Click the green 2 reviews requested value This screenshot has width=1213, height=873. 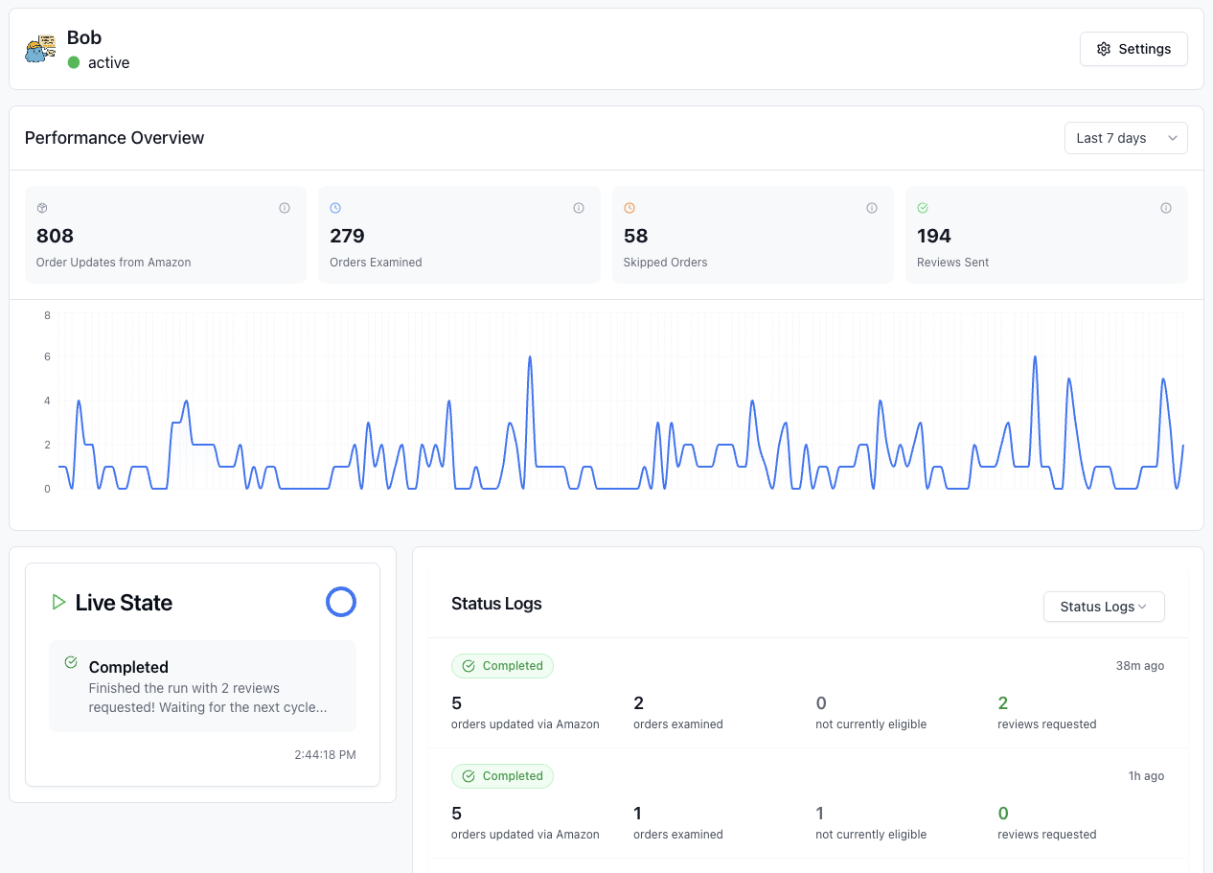(x=1002, y=703)
